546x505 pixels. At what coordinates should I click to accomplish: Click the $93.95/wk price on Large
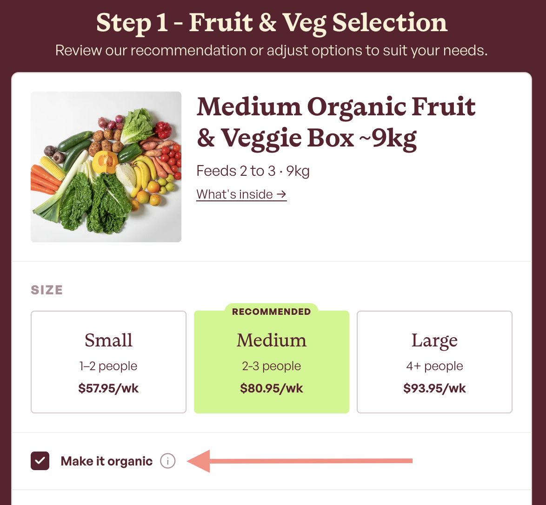tap(434, 388)
